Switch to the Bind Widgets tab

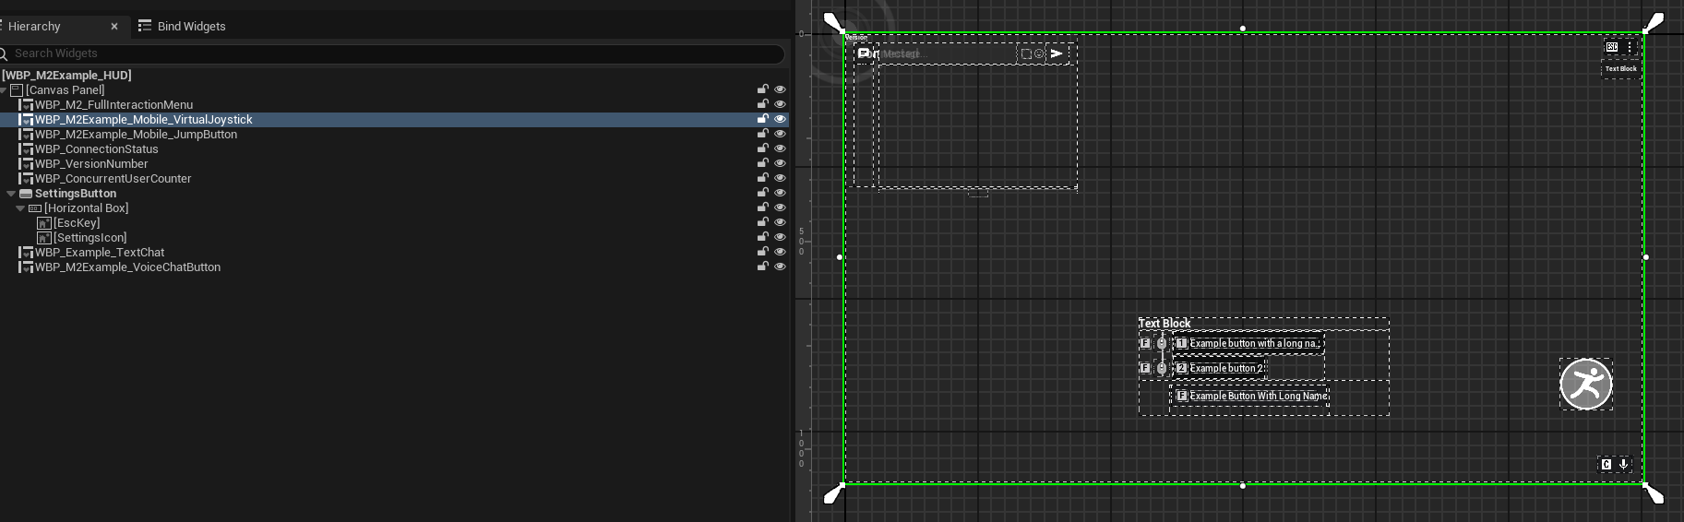click(191, 27)
